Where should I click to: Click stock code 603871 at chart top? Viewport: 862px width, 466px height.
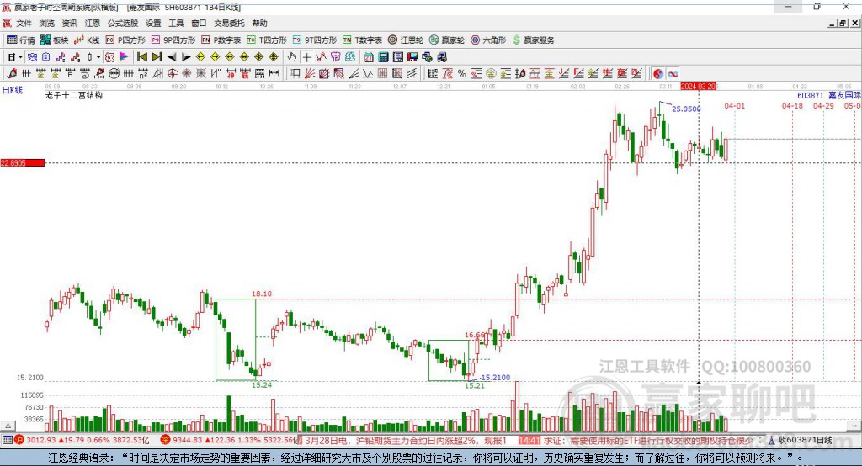(811, 95)
